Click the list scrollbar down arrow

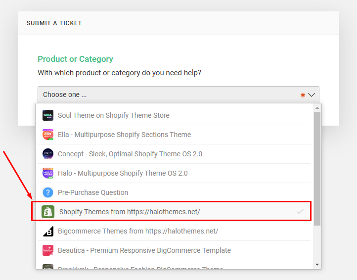(x=317, y=265)
